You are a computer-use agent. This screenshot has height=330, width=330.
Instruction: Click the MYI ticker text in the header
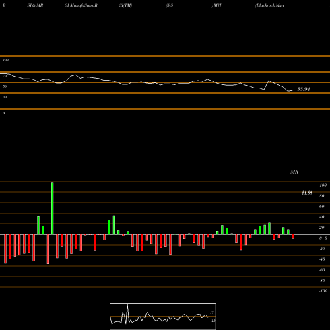click(217, 5)
